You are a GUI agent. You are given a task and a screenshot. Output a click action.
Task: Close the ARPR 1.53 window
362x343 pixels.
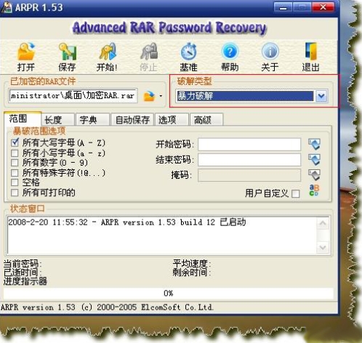[x=323, y=7]
